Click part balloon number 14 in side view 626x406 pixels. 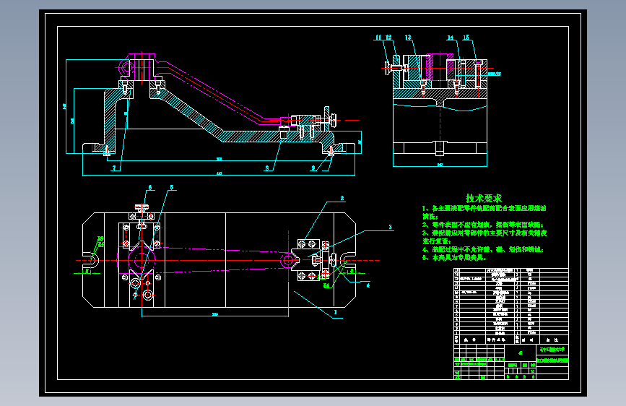click(451, 38)
